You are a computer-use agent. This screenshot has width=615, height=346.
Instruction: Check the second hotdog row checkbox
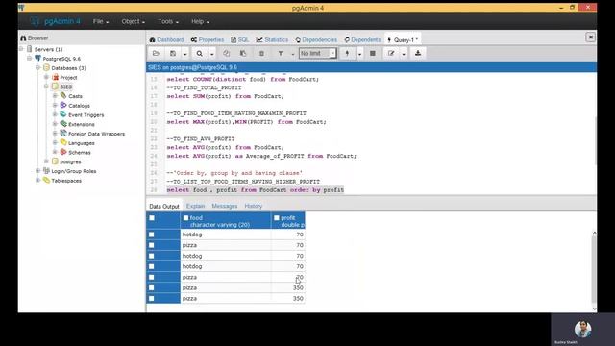pyautogui.click(x=152, y=256)
